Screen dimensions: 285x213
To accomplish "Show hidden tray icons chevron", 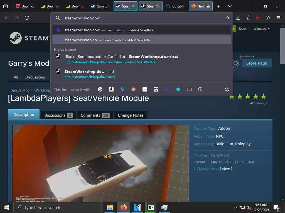I will [x=235, y=207].
